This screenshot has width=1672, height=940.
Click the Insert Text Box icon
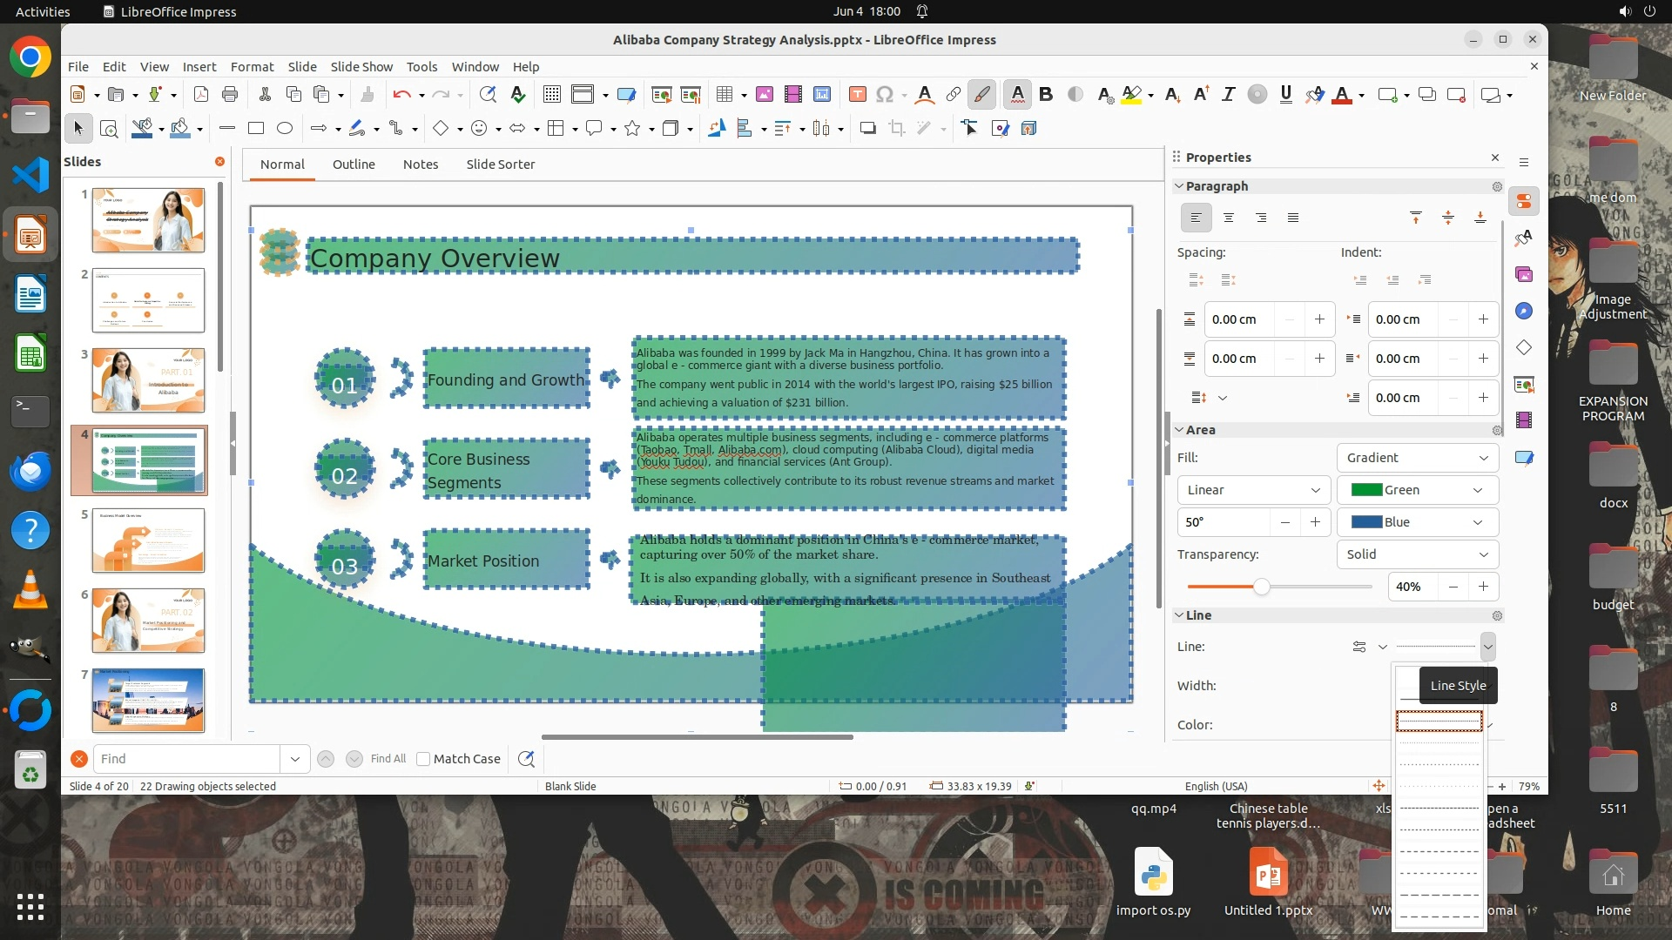[857, 94]
